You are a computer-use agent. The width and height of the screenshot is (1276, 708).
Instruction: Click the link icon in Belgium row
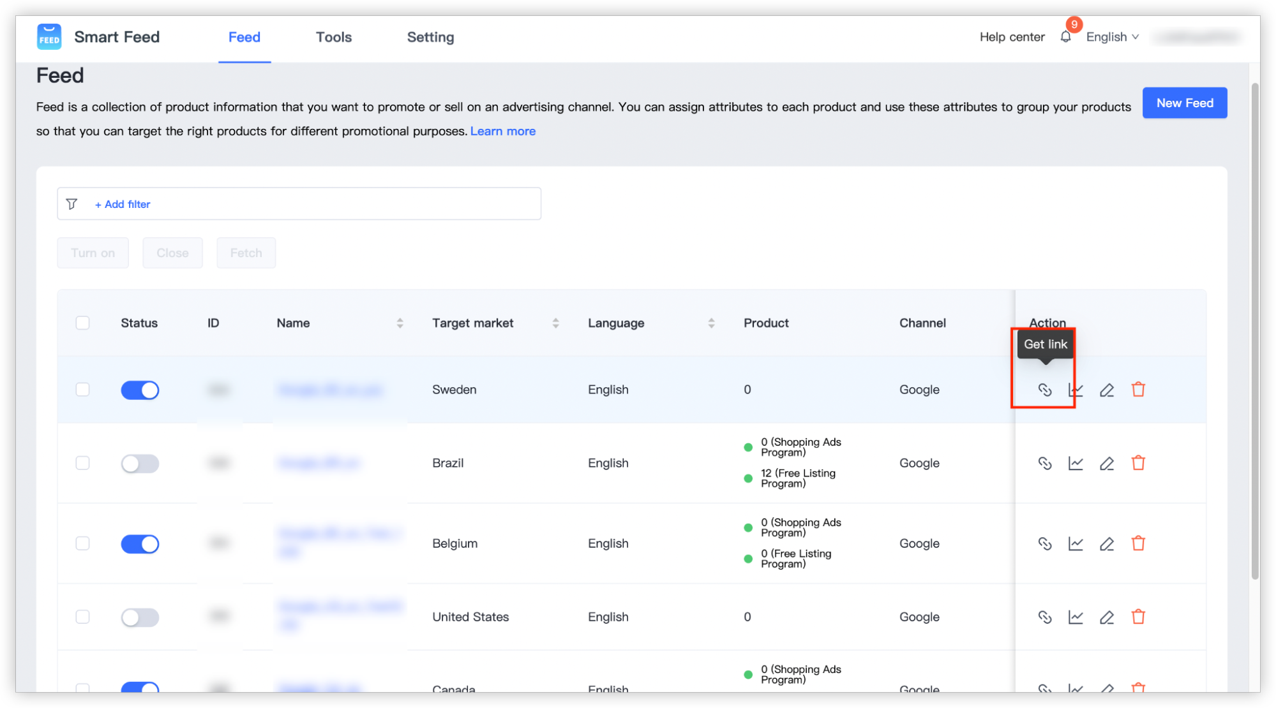click(x=1044, y=543)
